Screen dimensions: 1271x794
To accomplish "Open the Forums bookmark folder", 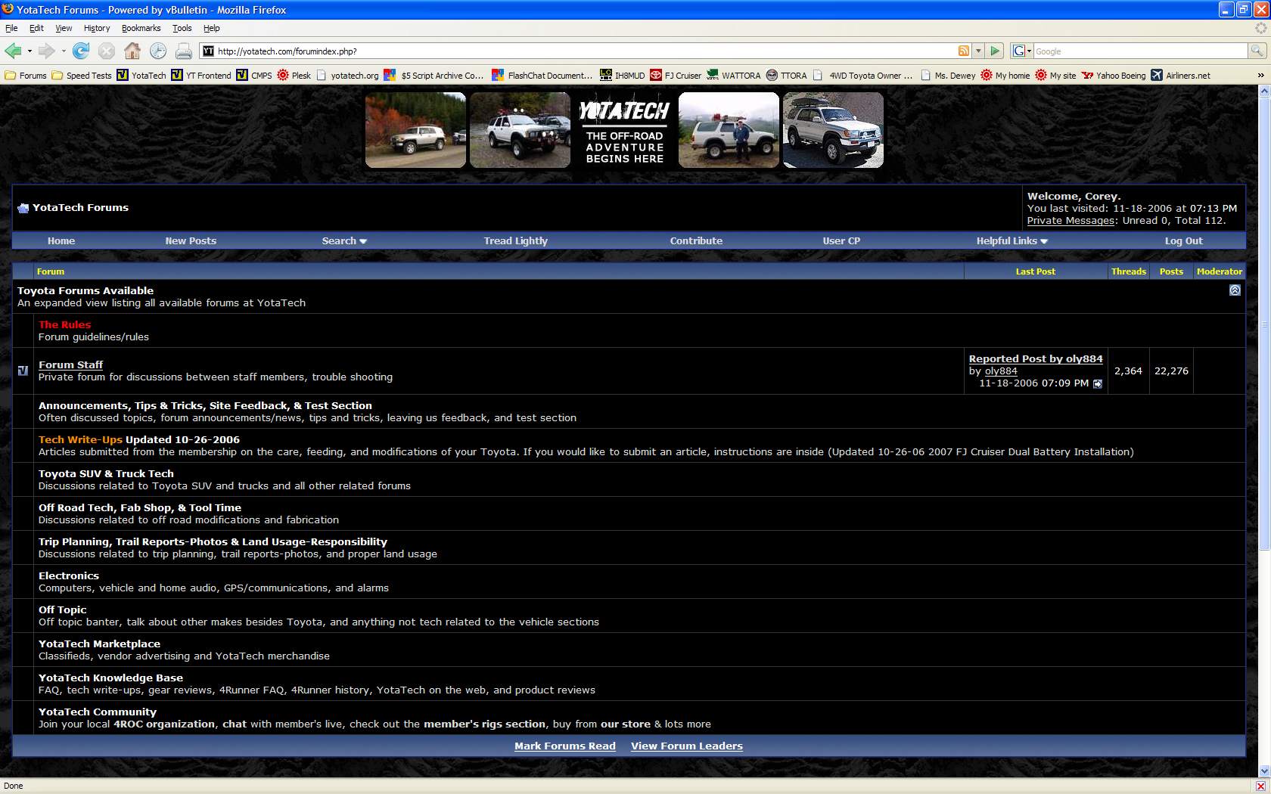I will click(x=26, y=76).
